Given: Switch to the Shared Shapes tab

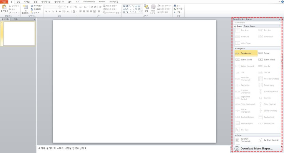Looking at the screenshot, I should pyautogui.click(x=249, y=26).
